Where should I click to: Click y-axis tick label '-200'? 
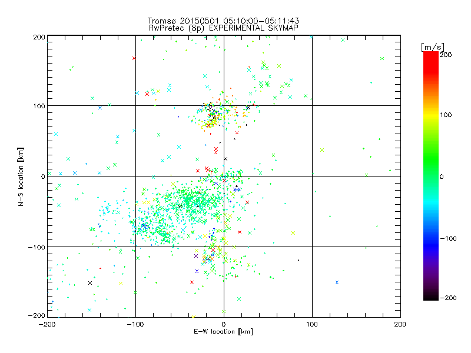pos(37,315)
